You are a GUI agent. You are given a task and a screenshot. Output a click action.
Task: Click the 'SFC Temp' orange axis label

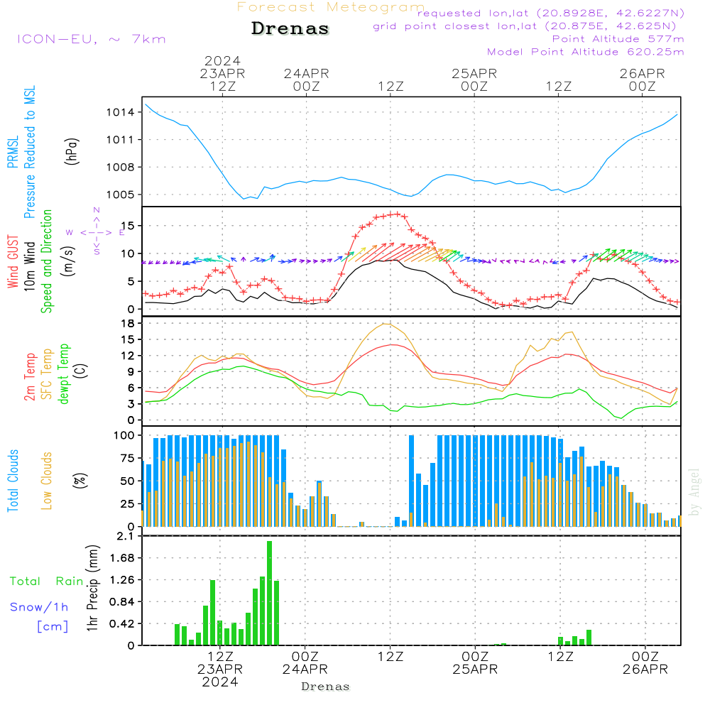coord(46,374)
